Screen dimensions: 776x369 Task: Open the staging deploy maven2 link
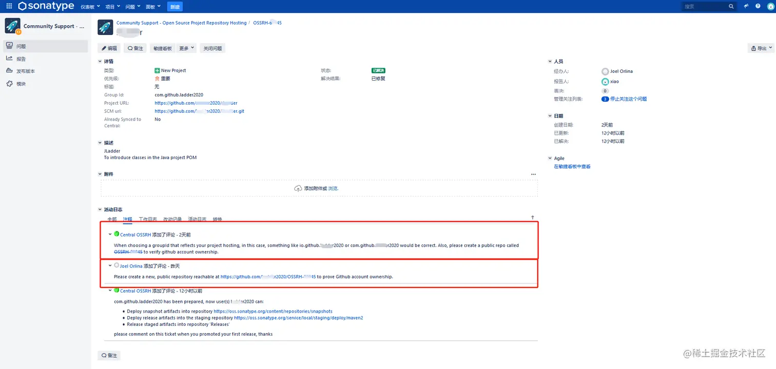[298, 318]
